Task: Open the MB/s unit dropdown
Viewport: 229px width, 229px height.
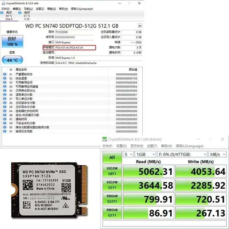Action: click(218, 154)
